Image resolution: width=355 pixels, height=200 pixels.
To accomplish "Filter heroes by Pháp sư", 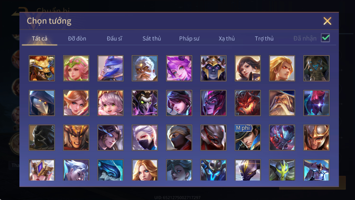I will [189, 38].
